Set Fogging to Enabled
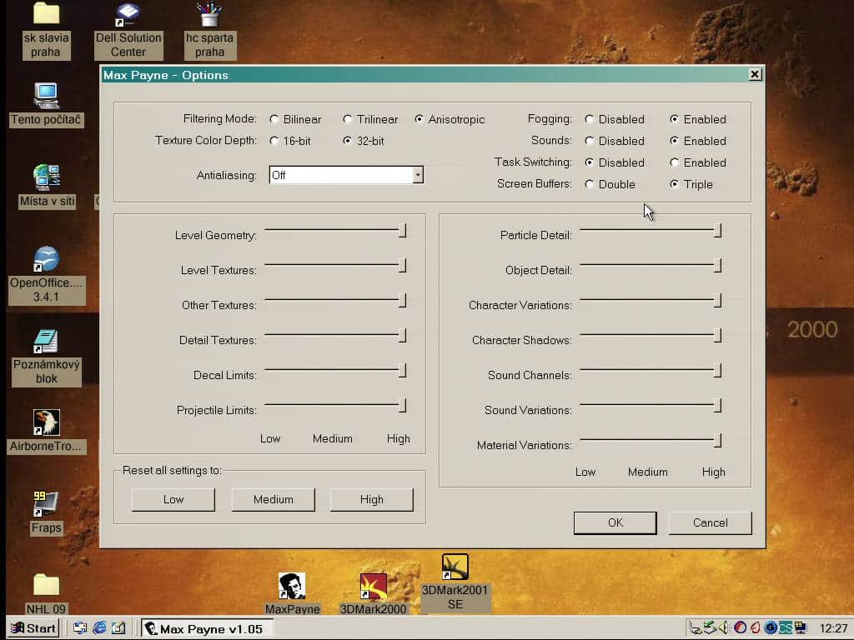 click(x=674, y=119)
